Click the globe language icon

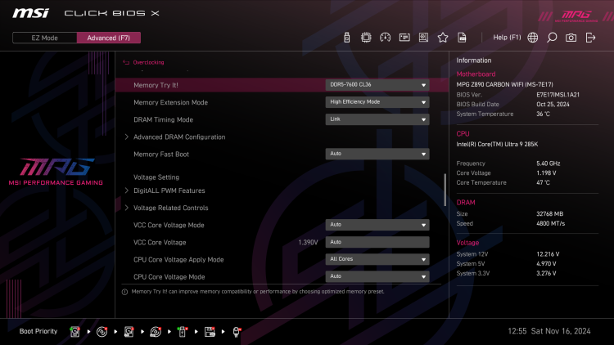pyautogui.click(x=533, y=38)
